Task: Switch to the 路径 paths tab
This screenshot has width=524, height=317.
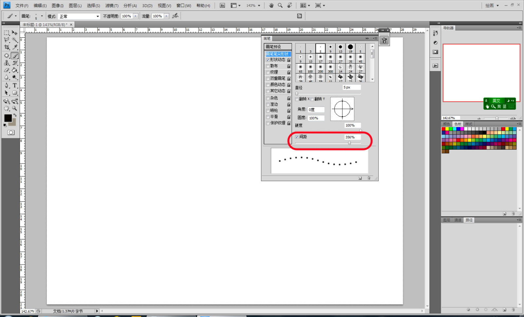Action: point(469,220)
